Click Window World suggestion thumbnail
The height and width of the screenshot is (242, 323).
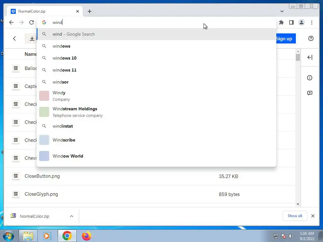click(x=44, y=156)
